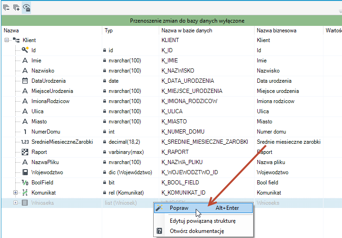This screenshot has height=238, width=342.
Task: Click the Nazwa w bazie danych column header
Action: point(206,31)
